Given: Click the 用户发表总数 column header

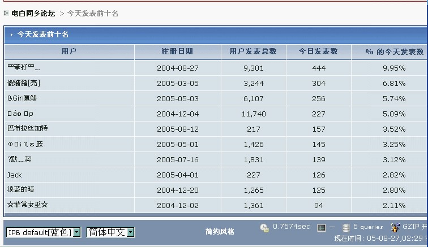Looking at the screenshot, I should [x=253, y=51].
